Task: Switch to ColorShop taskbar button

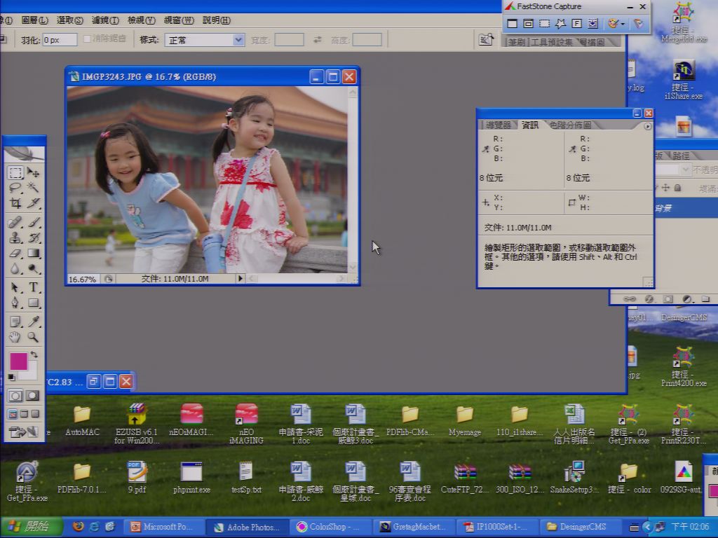Action: pos(327,527)
